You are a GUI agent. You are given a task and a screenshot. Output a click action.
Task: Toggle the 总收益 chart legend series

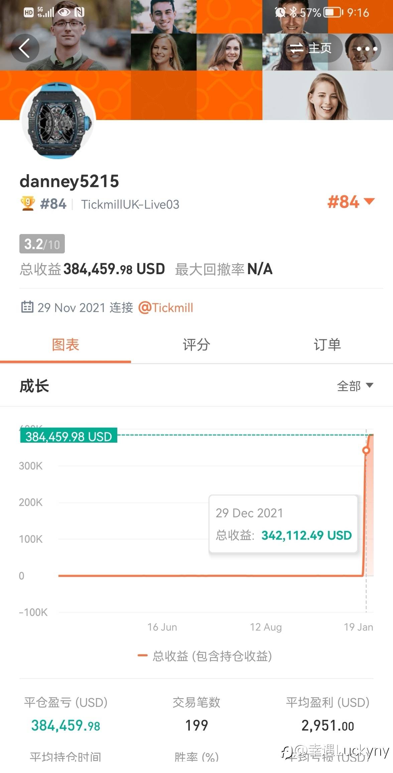(205, 656)
